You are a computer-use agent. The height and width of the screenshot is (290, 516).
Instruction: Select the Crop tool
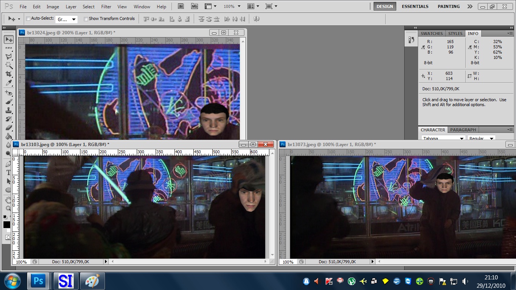(x=8, y=74)
